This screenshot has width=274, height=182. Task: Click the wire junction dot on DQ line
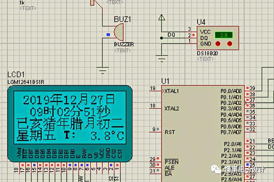162,38
